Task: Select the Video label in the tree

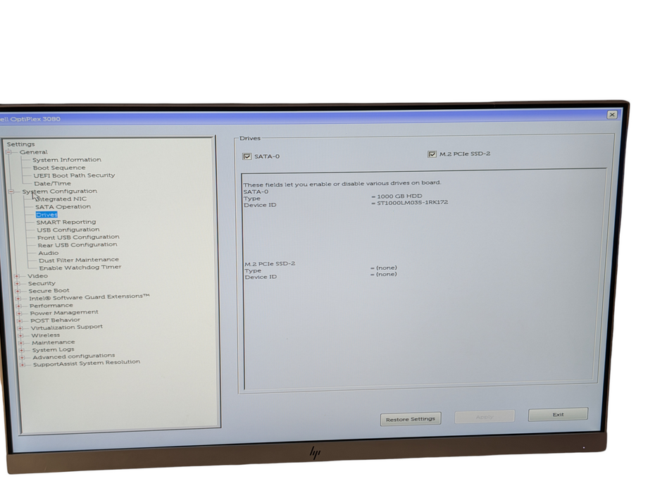Action: pos(37,276)
